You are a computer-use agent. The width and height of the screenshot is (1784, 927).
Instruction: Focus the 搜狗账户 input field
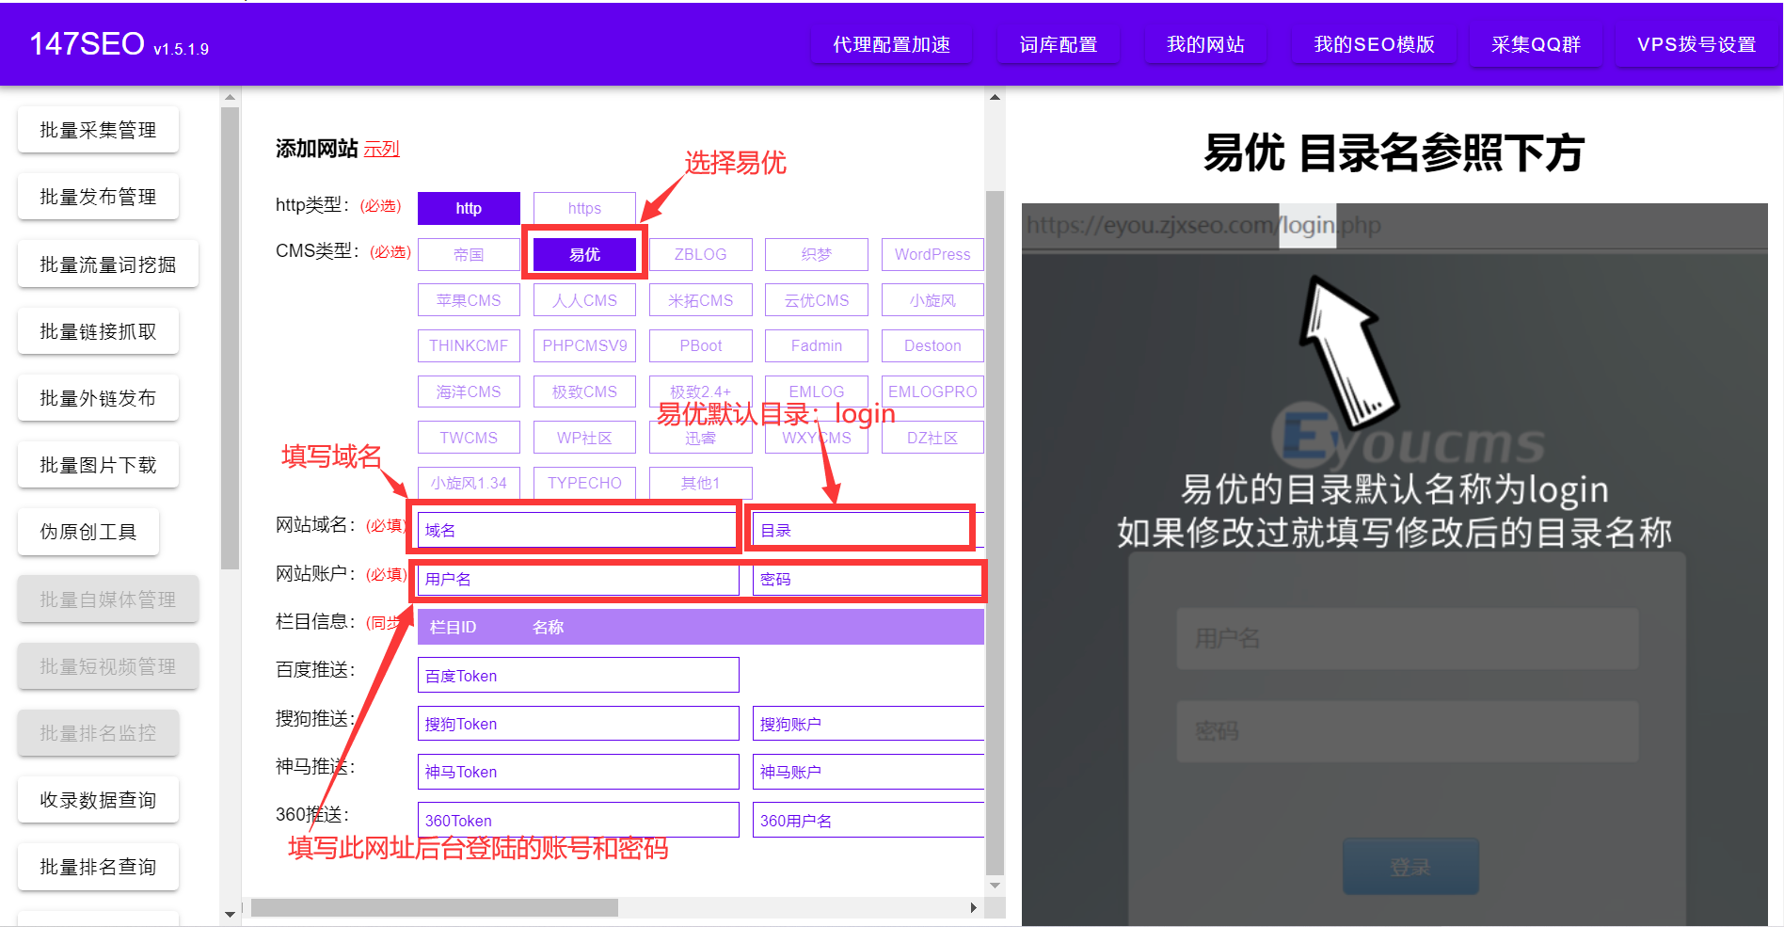[868, 724]
